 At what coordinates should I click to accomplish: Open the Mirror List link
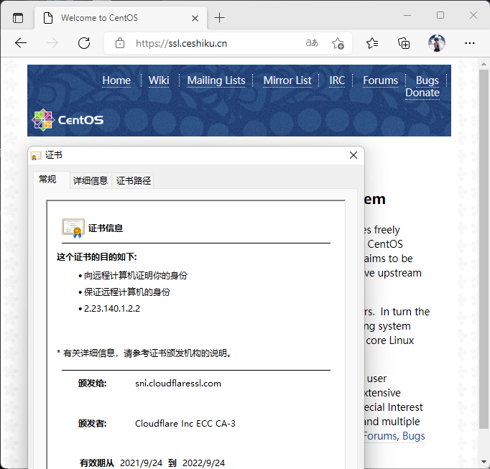click(x=287, y=80)
